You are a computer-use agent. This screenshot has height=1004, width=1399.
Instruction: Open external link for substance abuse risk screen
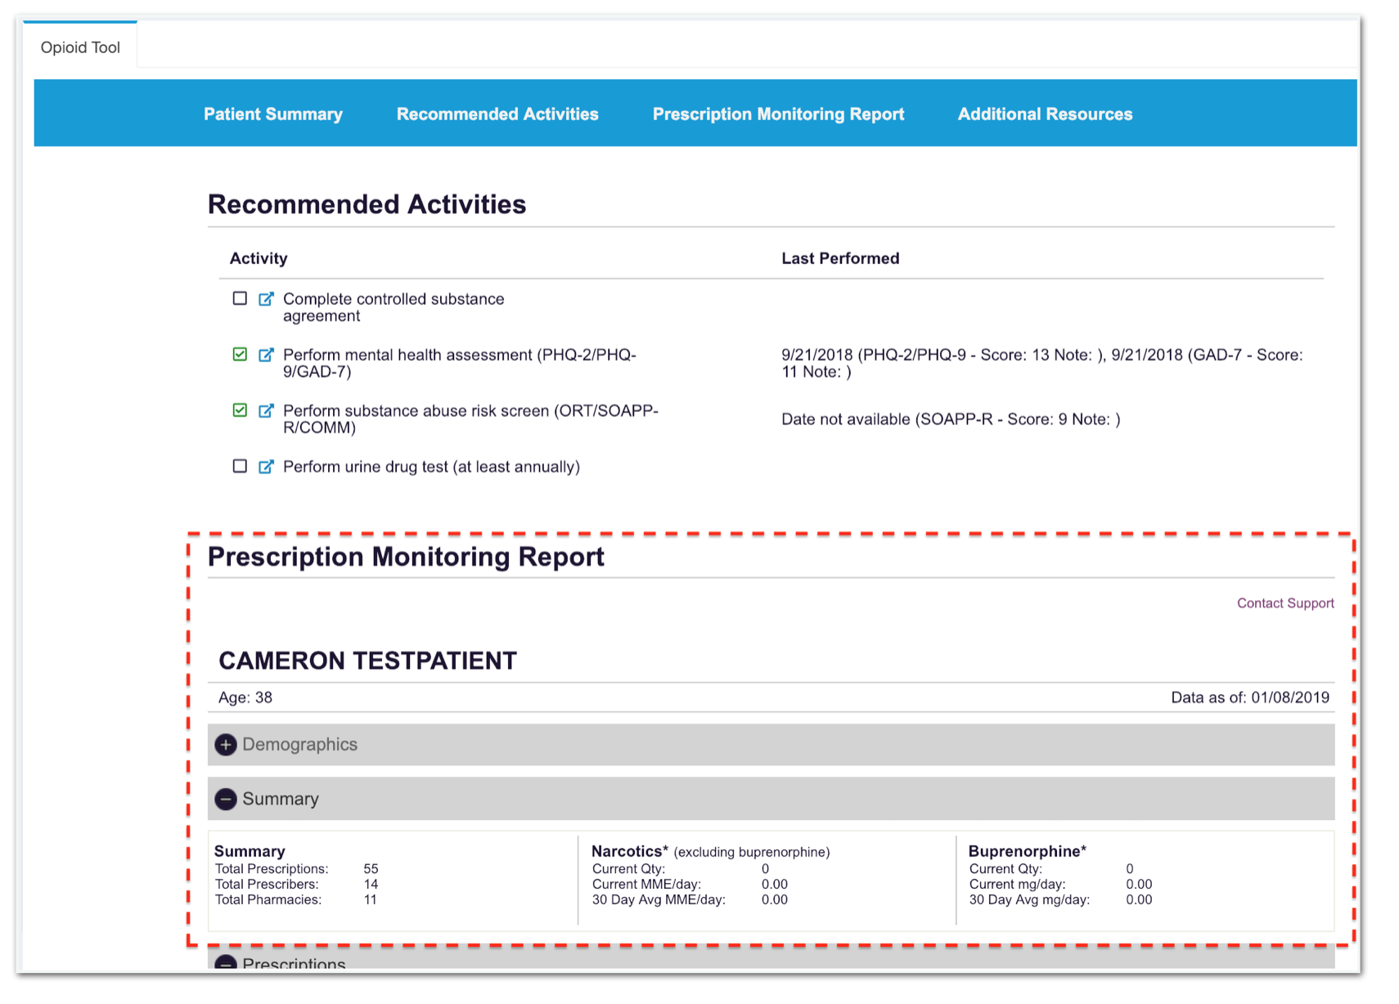[265, 410]
